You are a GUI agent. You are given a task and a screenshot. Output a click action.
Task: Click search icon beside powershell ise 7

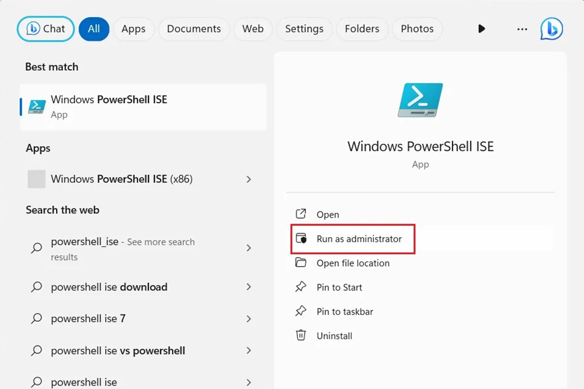36,318
